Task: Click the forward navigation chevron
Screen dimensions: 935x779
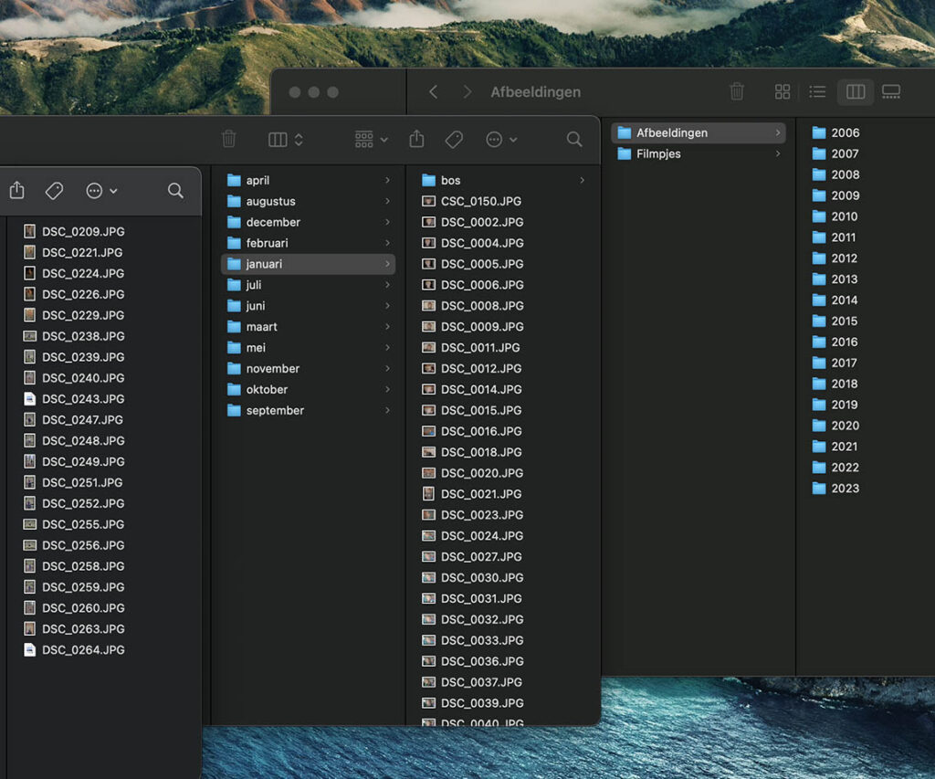Action: 467,91
